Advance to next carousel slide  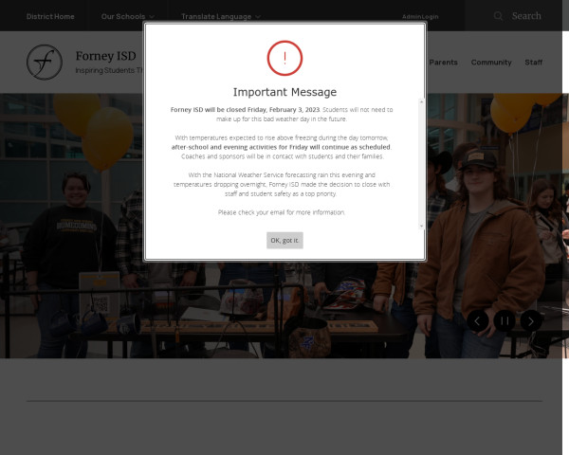coord(532,320)
